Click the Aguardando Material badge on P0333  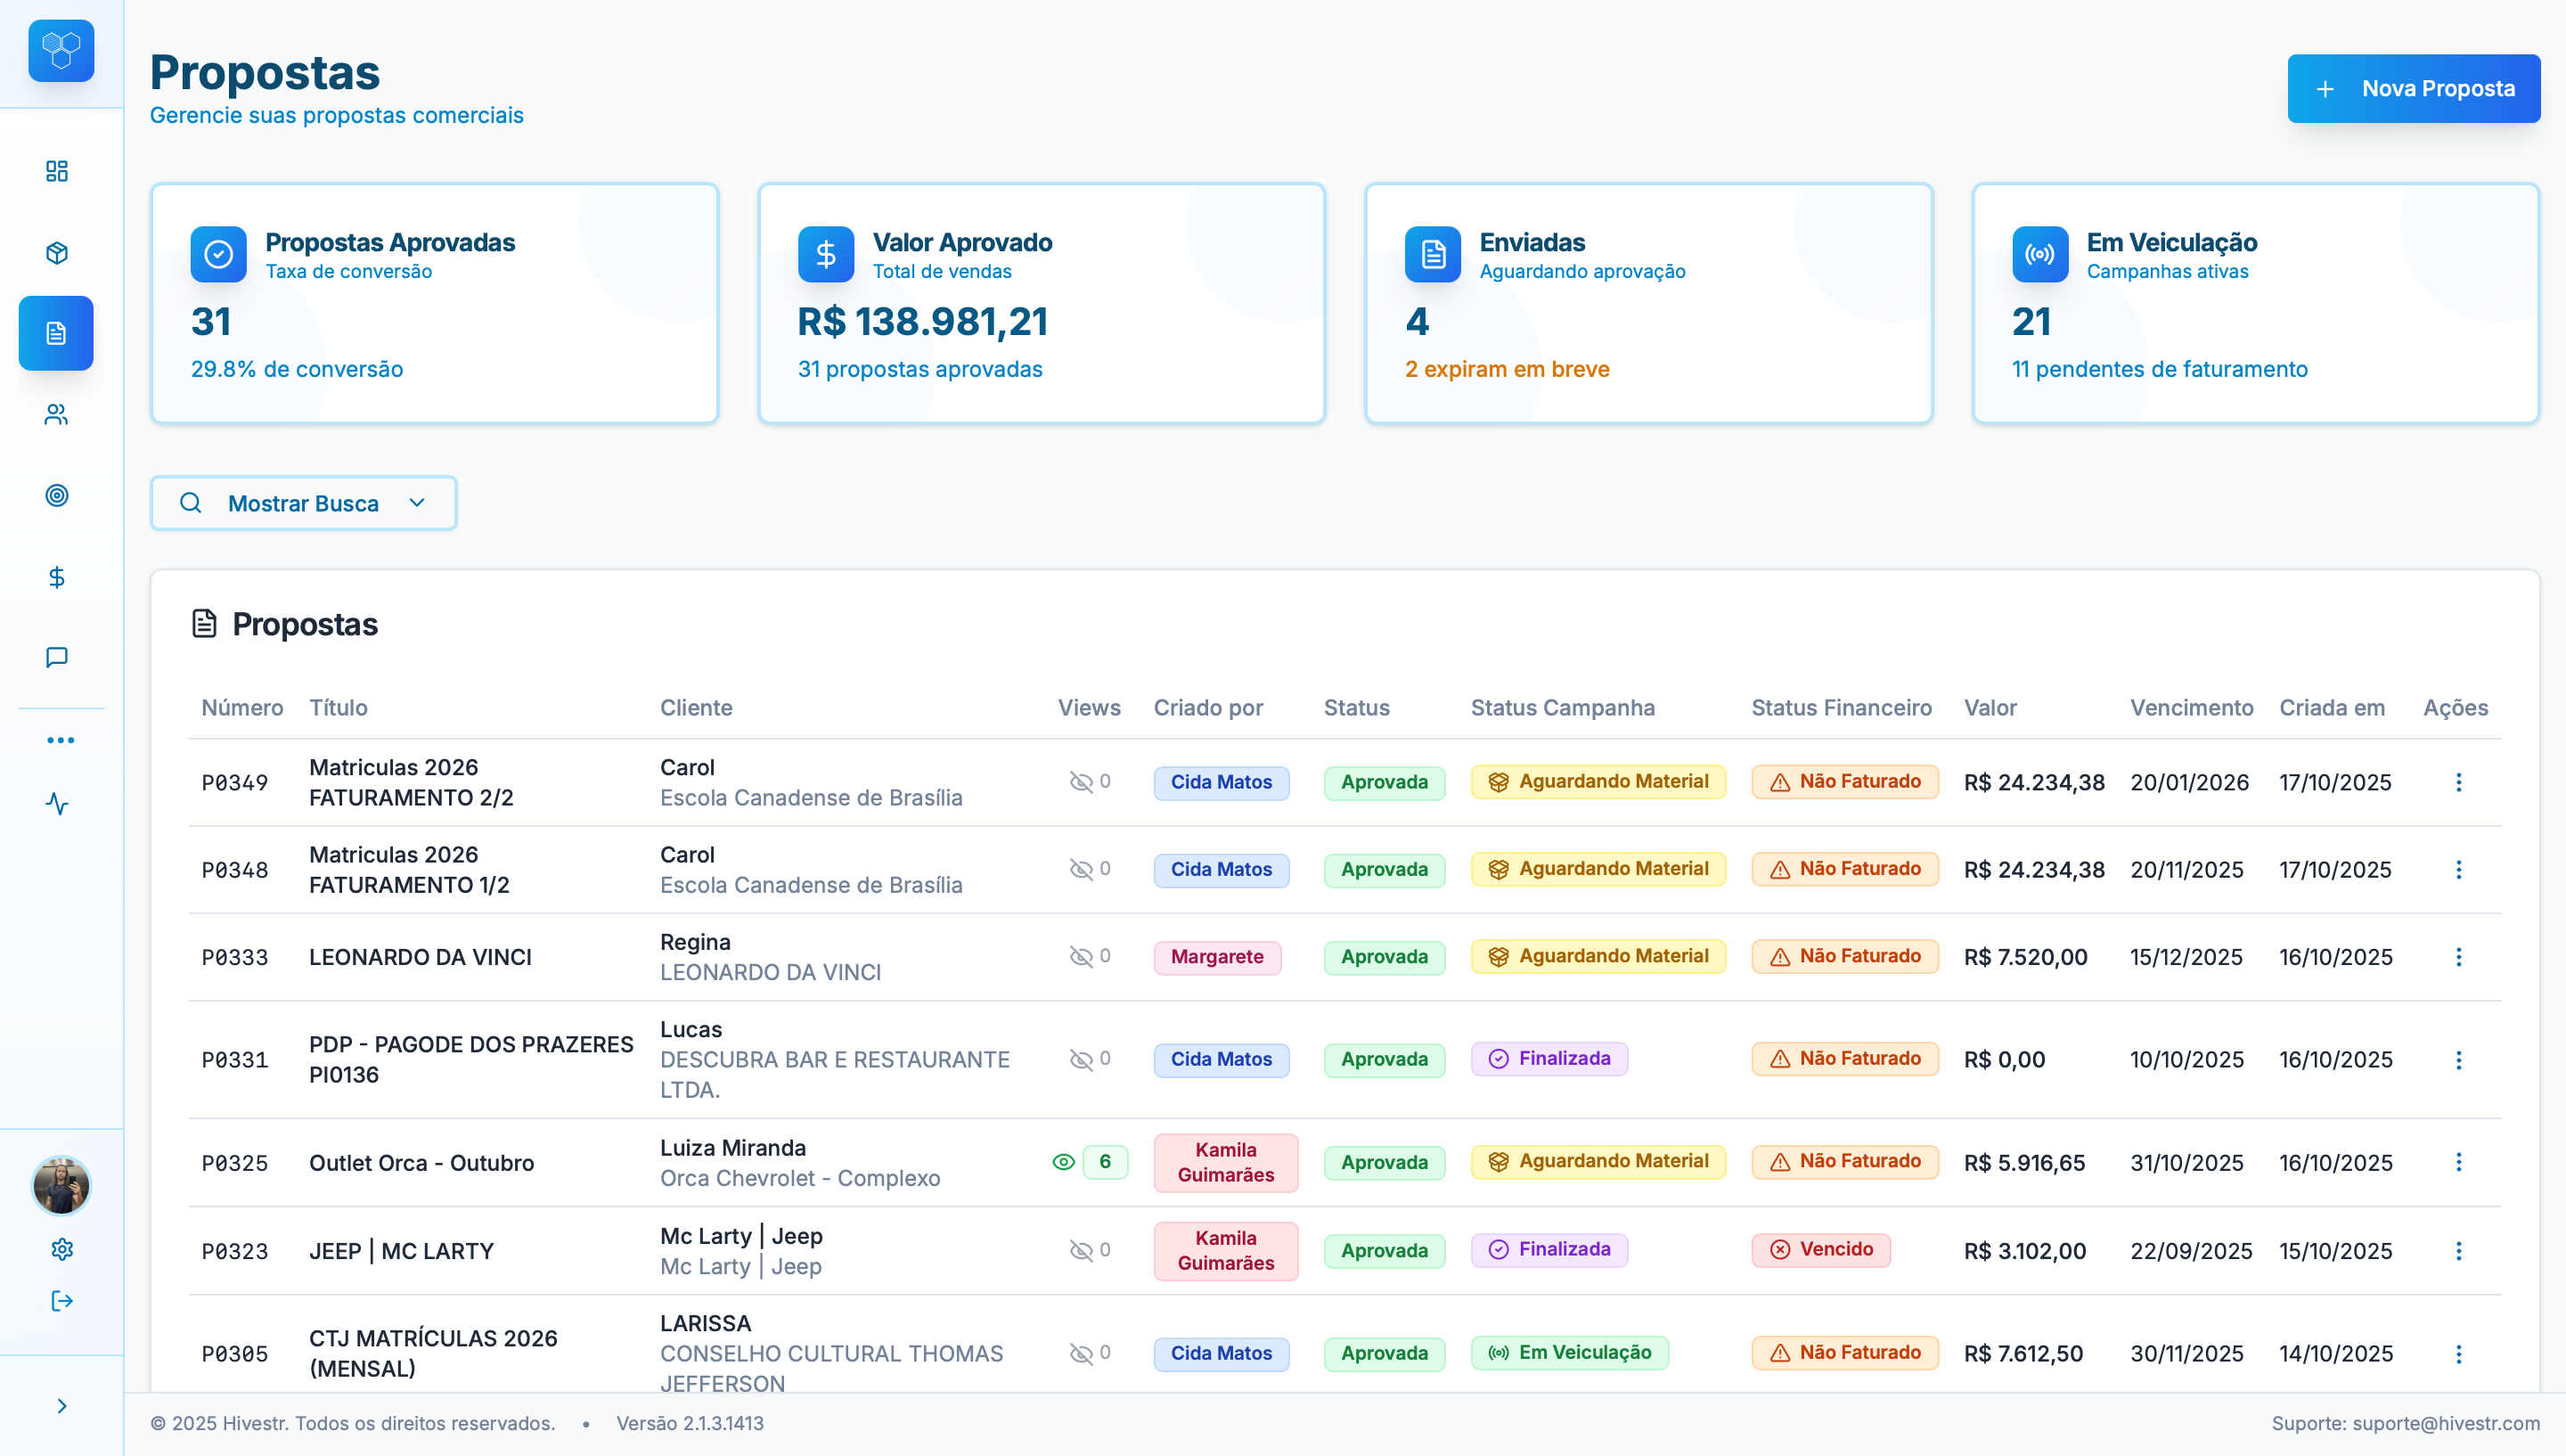click(x=1598, y=957)
